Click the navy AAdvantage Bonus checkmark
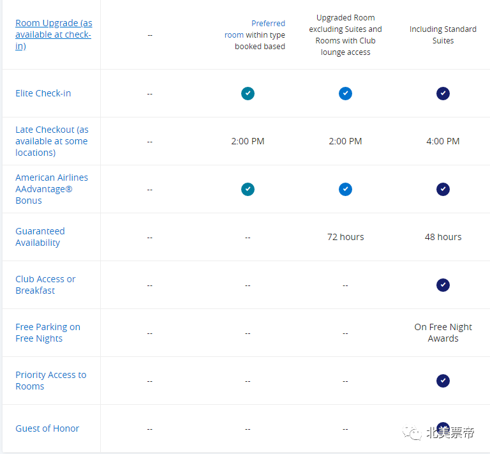The image size is (490, 454). 443,189
